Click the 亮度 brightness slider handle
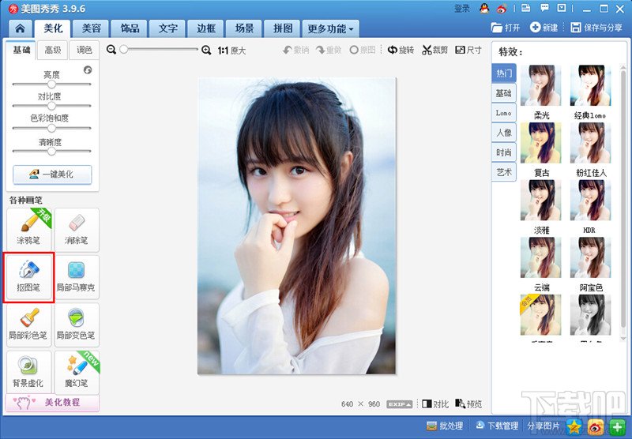This screenshot has width=632, height=439. [x=51, y=84]
